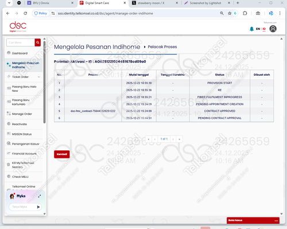Open a new browser tab
The image size is (287, 229).
[238, 3]
